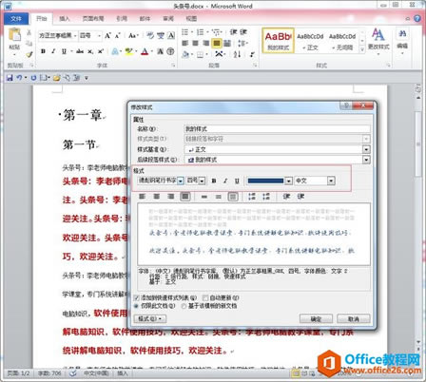426x382 pixels.
Task: Click the show paragraph marks icon
Action: 252,54
